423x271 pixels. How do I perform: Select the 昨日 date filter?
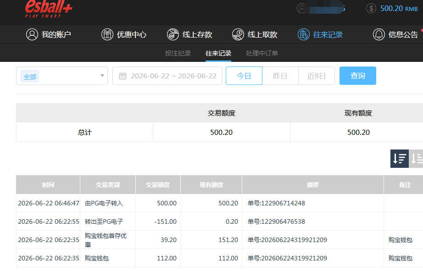280,76
